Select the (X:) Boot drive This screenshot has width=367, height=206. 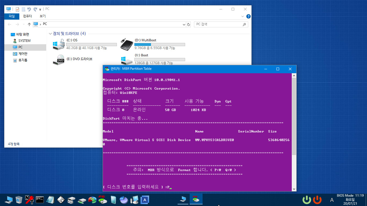point(153,59)
